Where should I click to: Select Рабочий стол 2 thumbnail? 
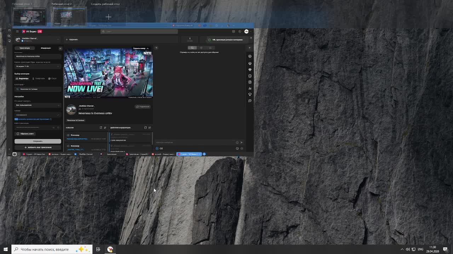pyautogui.click(x=69, y=17)
